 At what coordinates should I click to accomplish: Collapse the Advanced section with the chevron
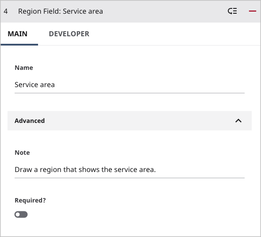(238, 121)
